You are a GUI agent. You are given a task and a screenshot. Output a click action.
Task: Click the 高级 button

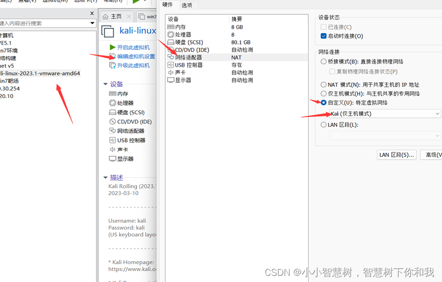(431, 155)
